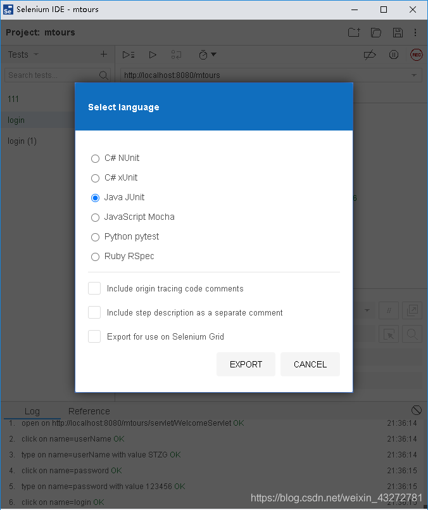The width and height of the screenshot is (428, 510).
Task: Click the open project folder icon
Action: tap(376, 32)
